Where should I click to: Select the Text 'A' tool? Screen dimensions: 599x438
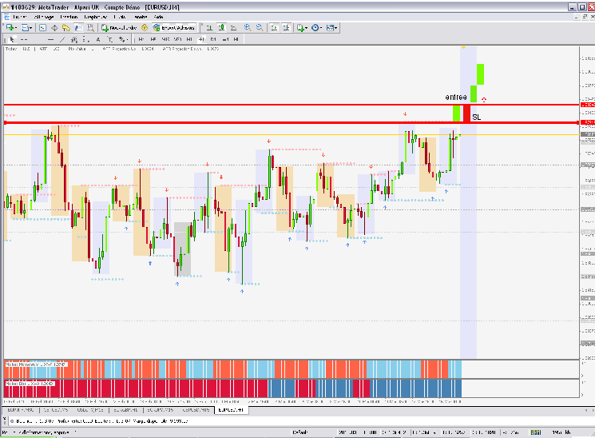point(98,39)
